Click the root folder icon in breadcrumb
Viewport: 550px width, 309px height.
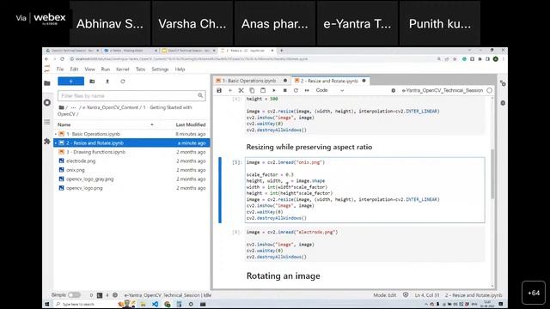point(61,107)
